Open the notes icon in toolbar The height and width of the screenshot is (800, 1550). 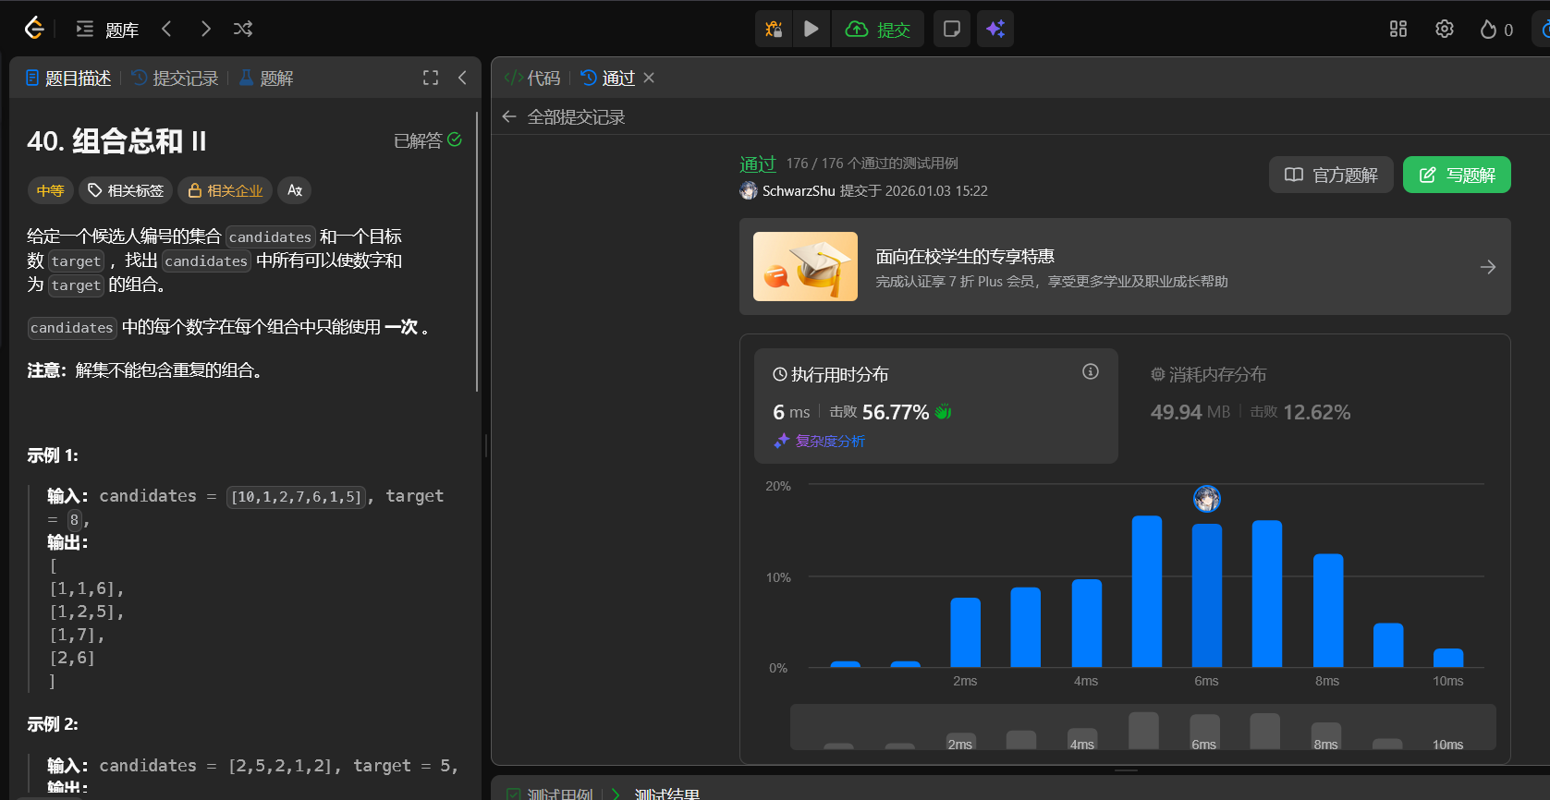tap(951, 29)
